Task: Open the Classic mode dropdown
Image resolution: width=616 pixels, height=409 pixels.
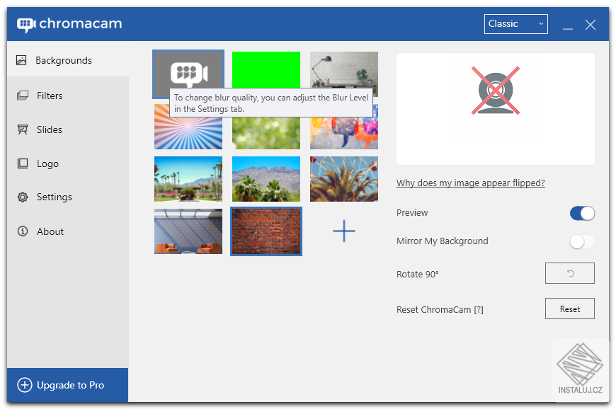Action: (516, 24)
